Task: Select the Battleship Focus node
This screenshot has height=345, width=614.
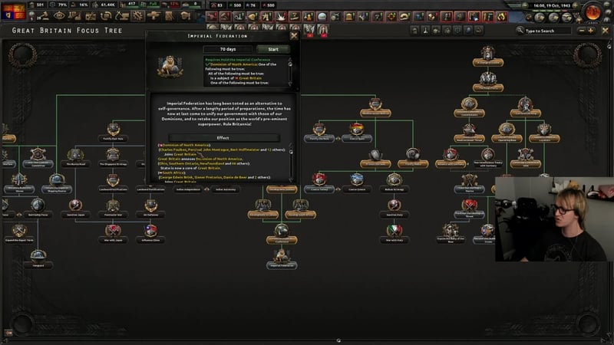Action: tap(38, 209)
